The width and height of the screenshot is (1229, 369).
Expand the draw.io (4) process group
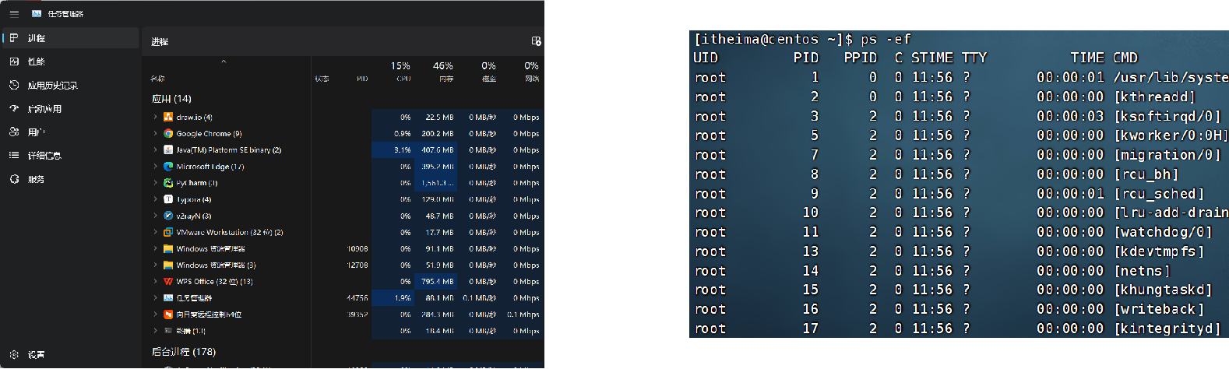[x=155, y=117]
